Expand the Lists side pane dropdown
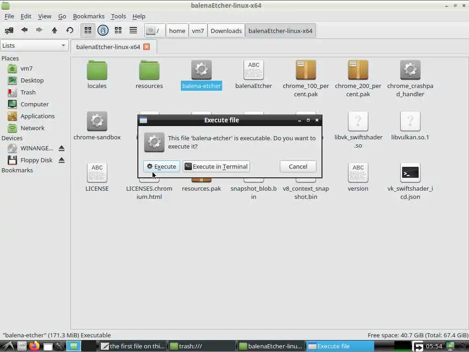Viewport: 469px width, 352px height. tap(34, 45)
